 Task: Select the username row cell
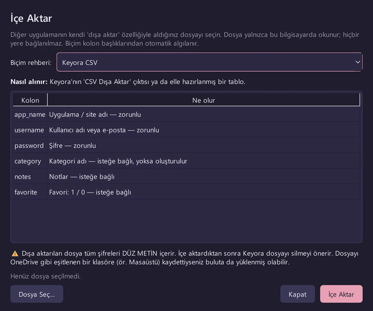pyautogui.click(x=30, y=130)
